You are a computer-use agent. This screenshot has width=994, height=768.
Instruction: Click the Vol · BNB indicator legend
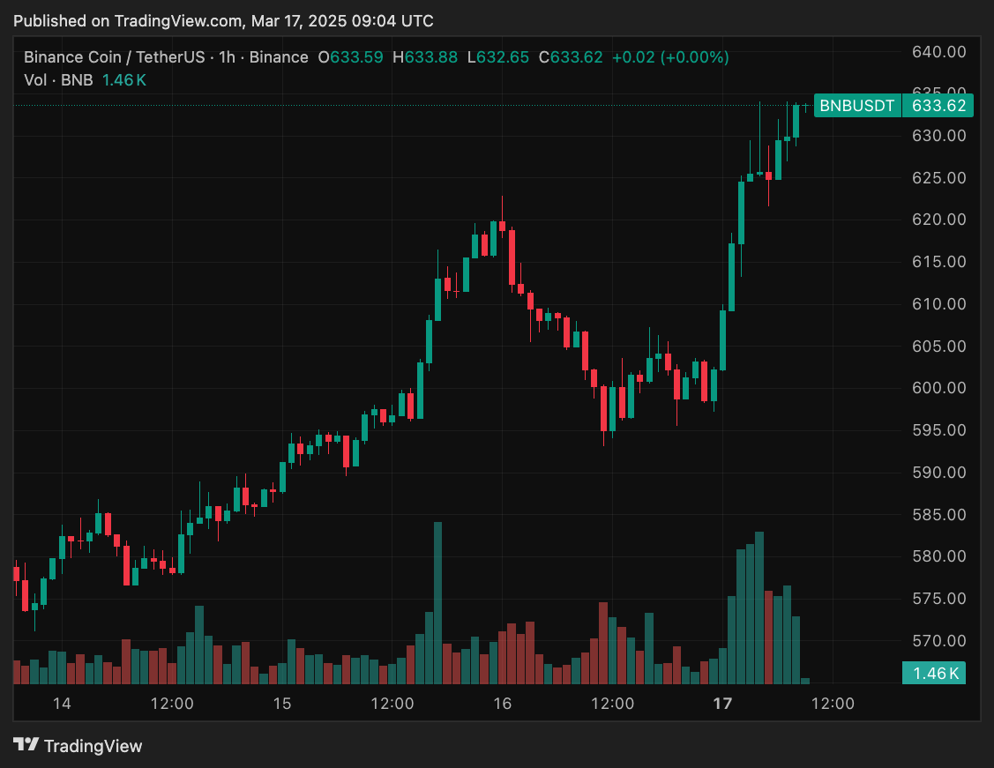(58, 80)
